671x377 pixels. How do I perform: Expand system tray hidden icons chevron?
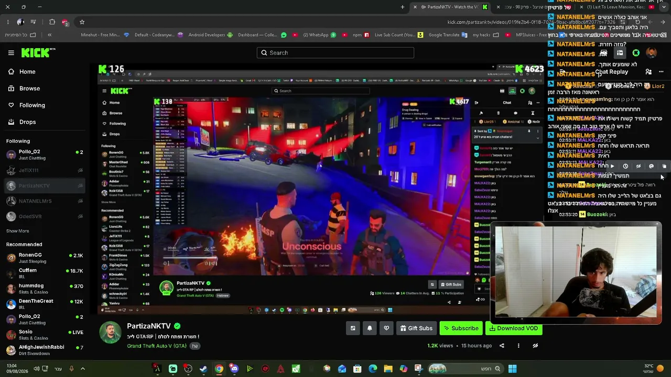[x=82, y=369]
